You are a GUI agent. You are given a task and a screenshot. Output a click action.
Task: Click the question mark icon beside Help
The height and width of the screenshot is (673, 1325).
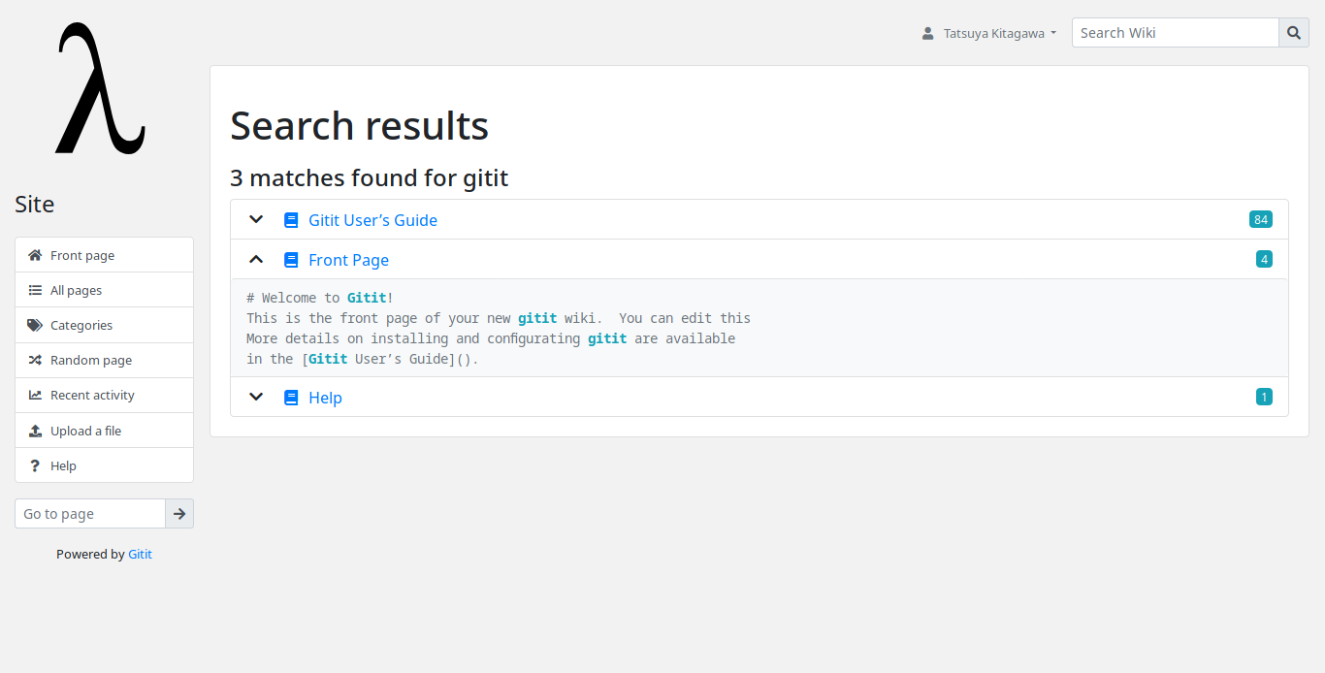(x=35, y=465)
